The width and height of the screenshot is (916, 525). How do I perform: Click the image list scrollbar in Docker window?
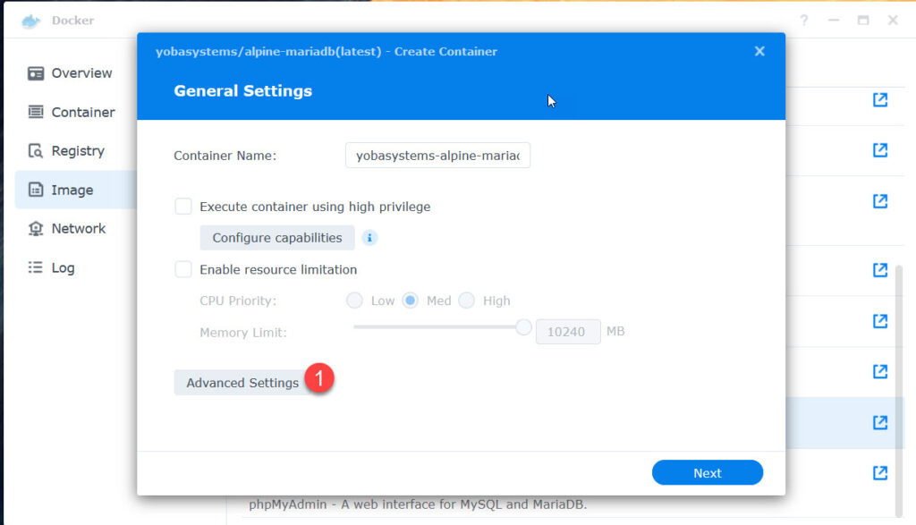(898, 391)
